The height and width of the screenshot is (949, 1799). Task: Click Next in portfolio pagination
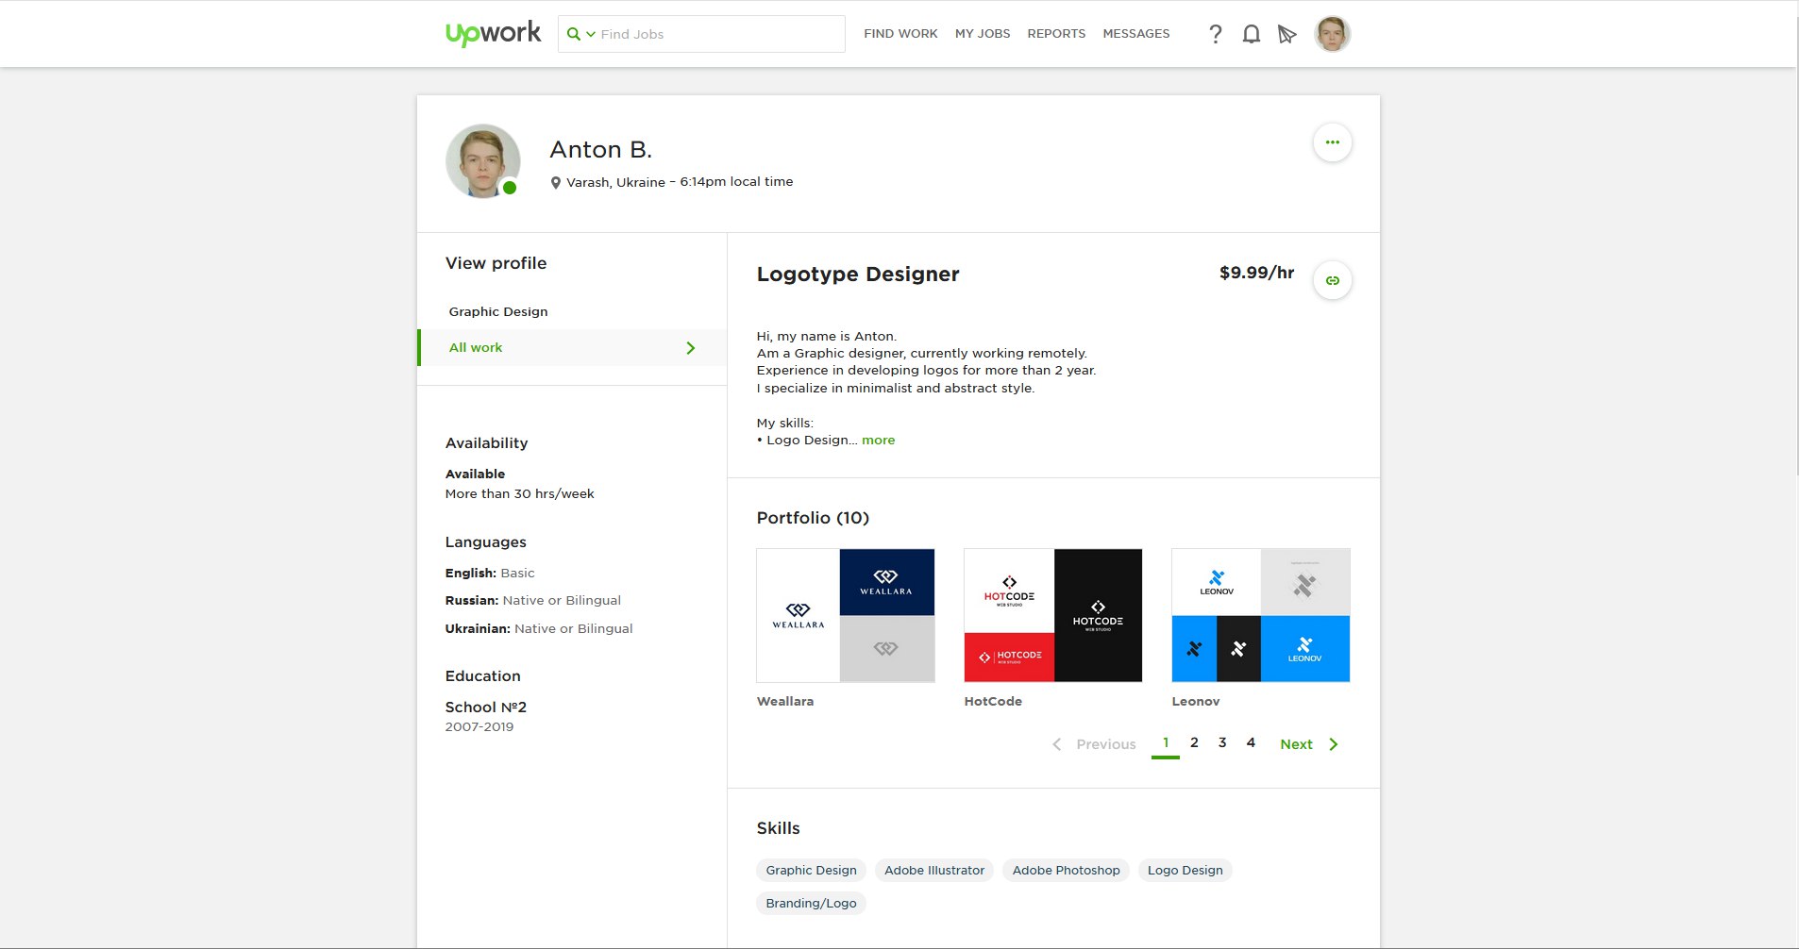(x=1296, y=744)
